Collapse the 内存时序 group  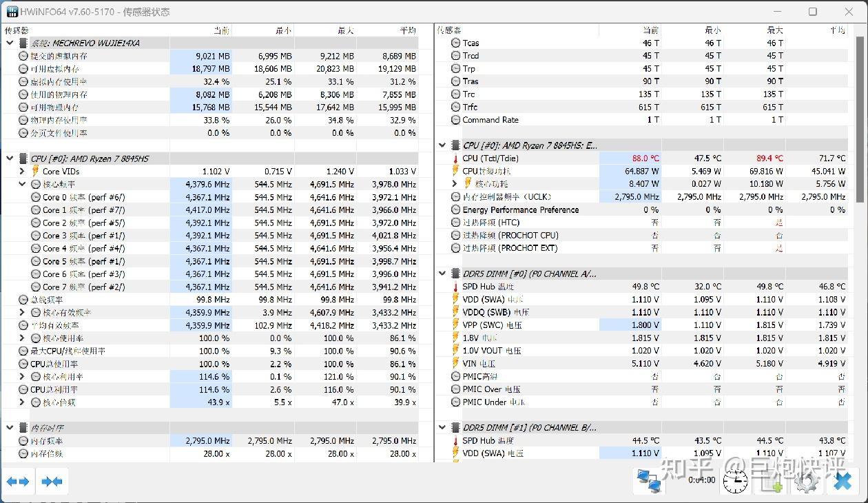(10, 428)
